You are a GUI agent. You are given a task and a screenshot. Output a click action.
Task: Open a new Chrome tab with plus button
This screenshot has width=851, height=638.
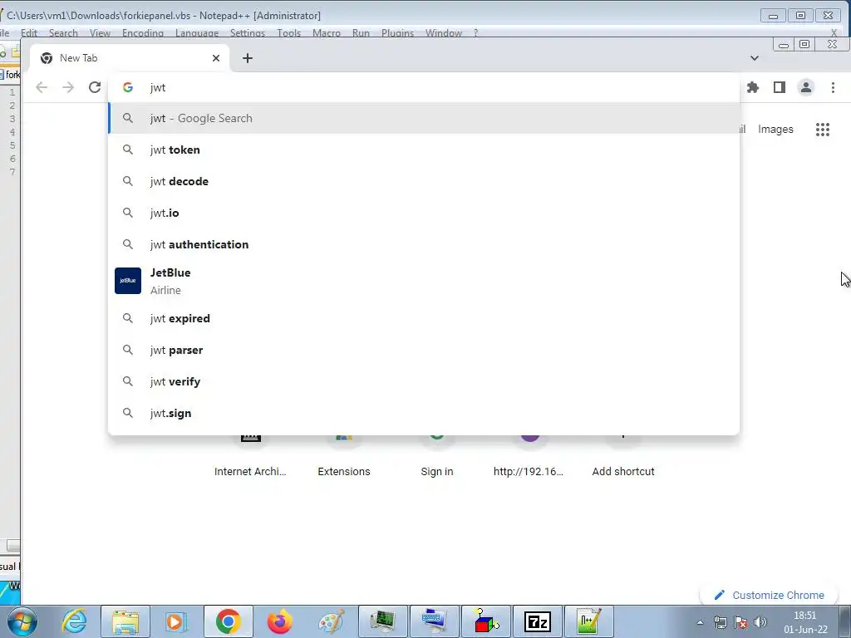248,58
